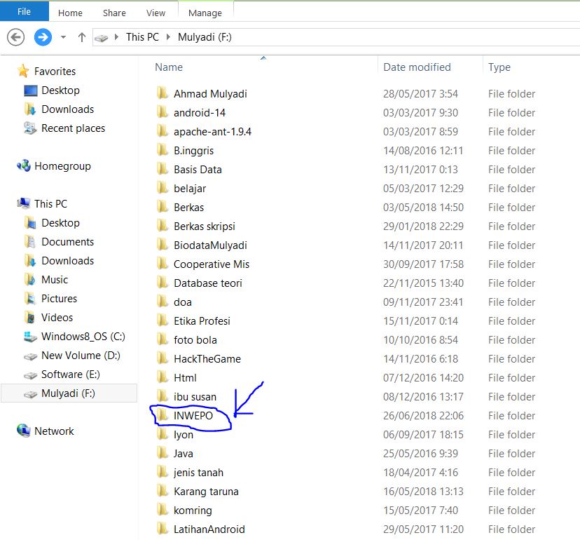The width and height of the screenshot is (580, 540).
Task: Click the Back navigation arrow
Action: [15, 37]
